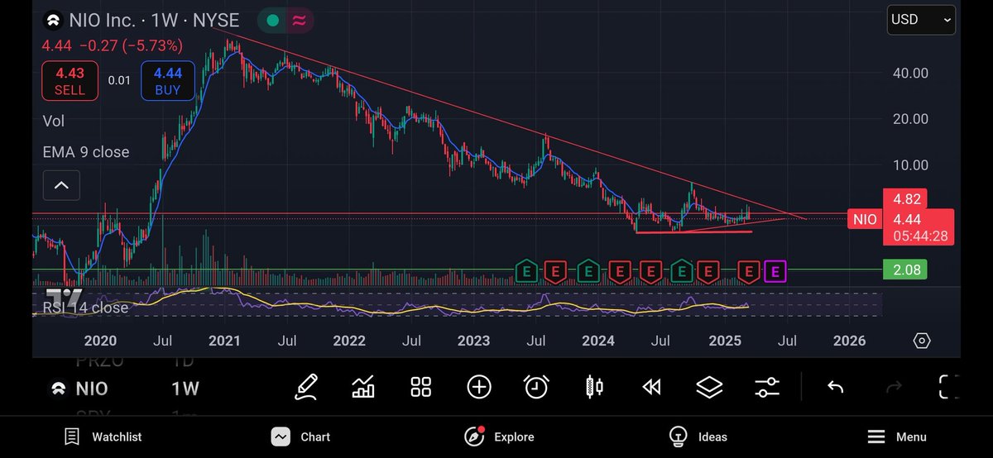Select the EMA 9 close indicator label
This screenshot has height=458, width=993.
86,153
